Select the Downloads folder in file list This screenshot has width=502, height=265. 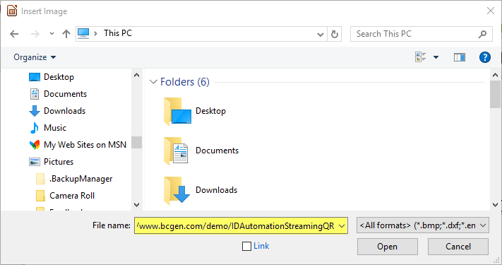(x=201, y=190)
